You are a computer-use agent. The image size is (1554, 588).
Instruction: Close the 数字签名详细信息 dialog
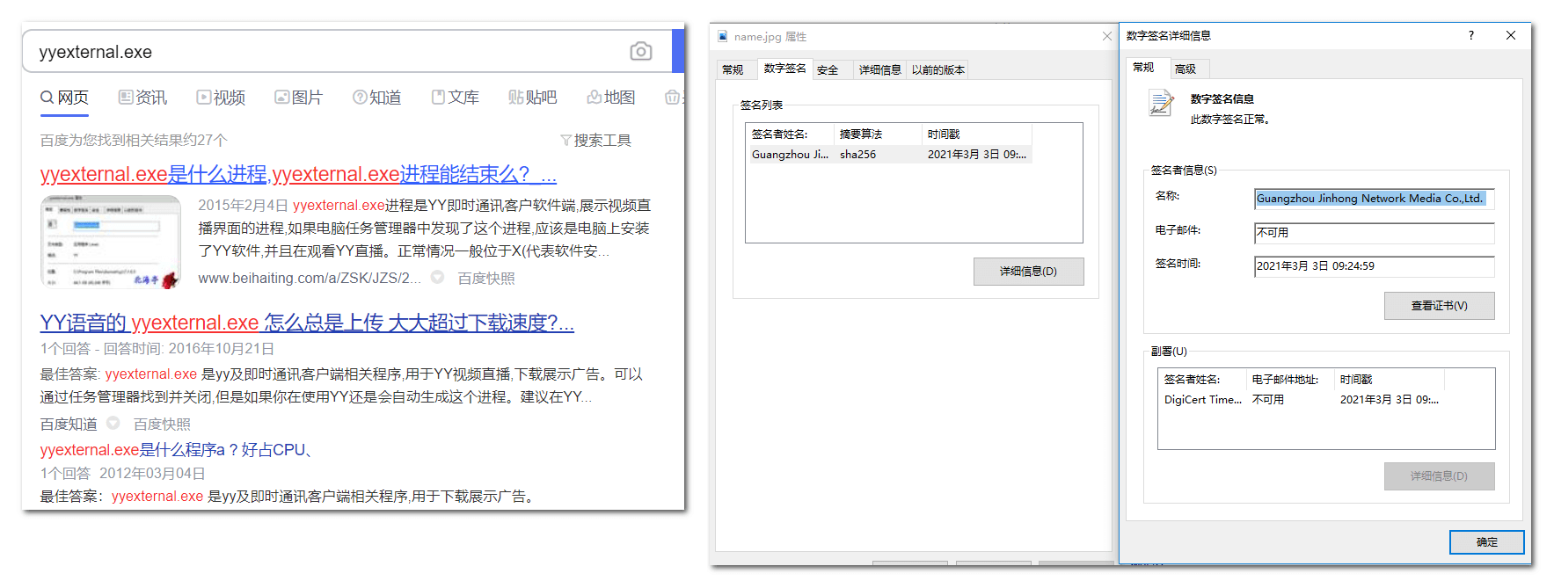pyautogui.click(x=1511, y=35)
